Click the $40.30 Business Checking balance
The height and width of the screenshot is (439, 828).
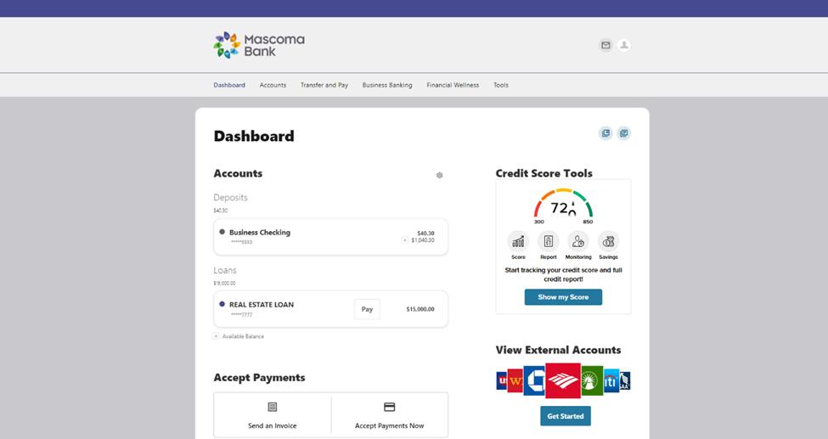pos(425,233)
